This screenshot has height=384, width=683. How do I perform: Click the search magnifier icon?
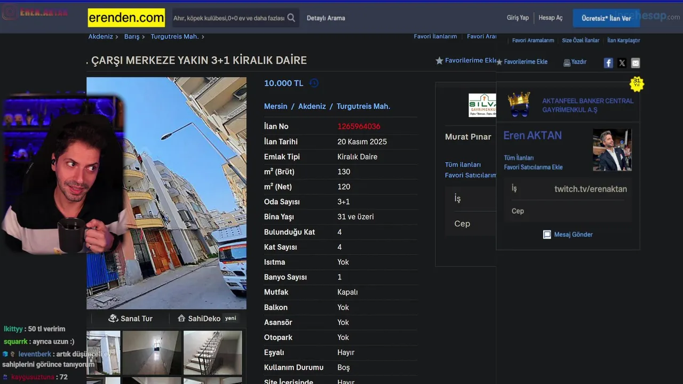tap(291, 18)
